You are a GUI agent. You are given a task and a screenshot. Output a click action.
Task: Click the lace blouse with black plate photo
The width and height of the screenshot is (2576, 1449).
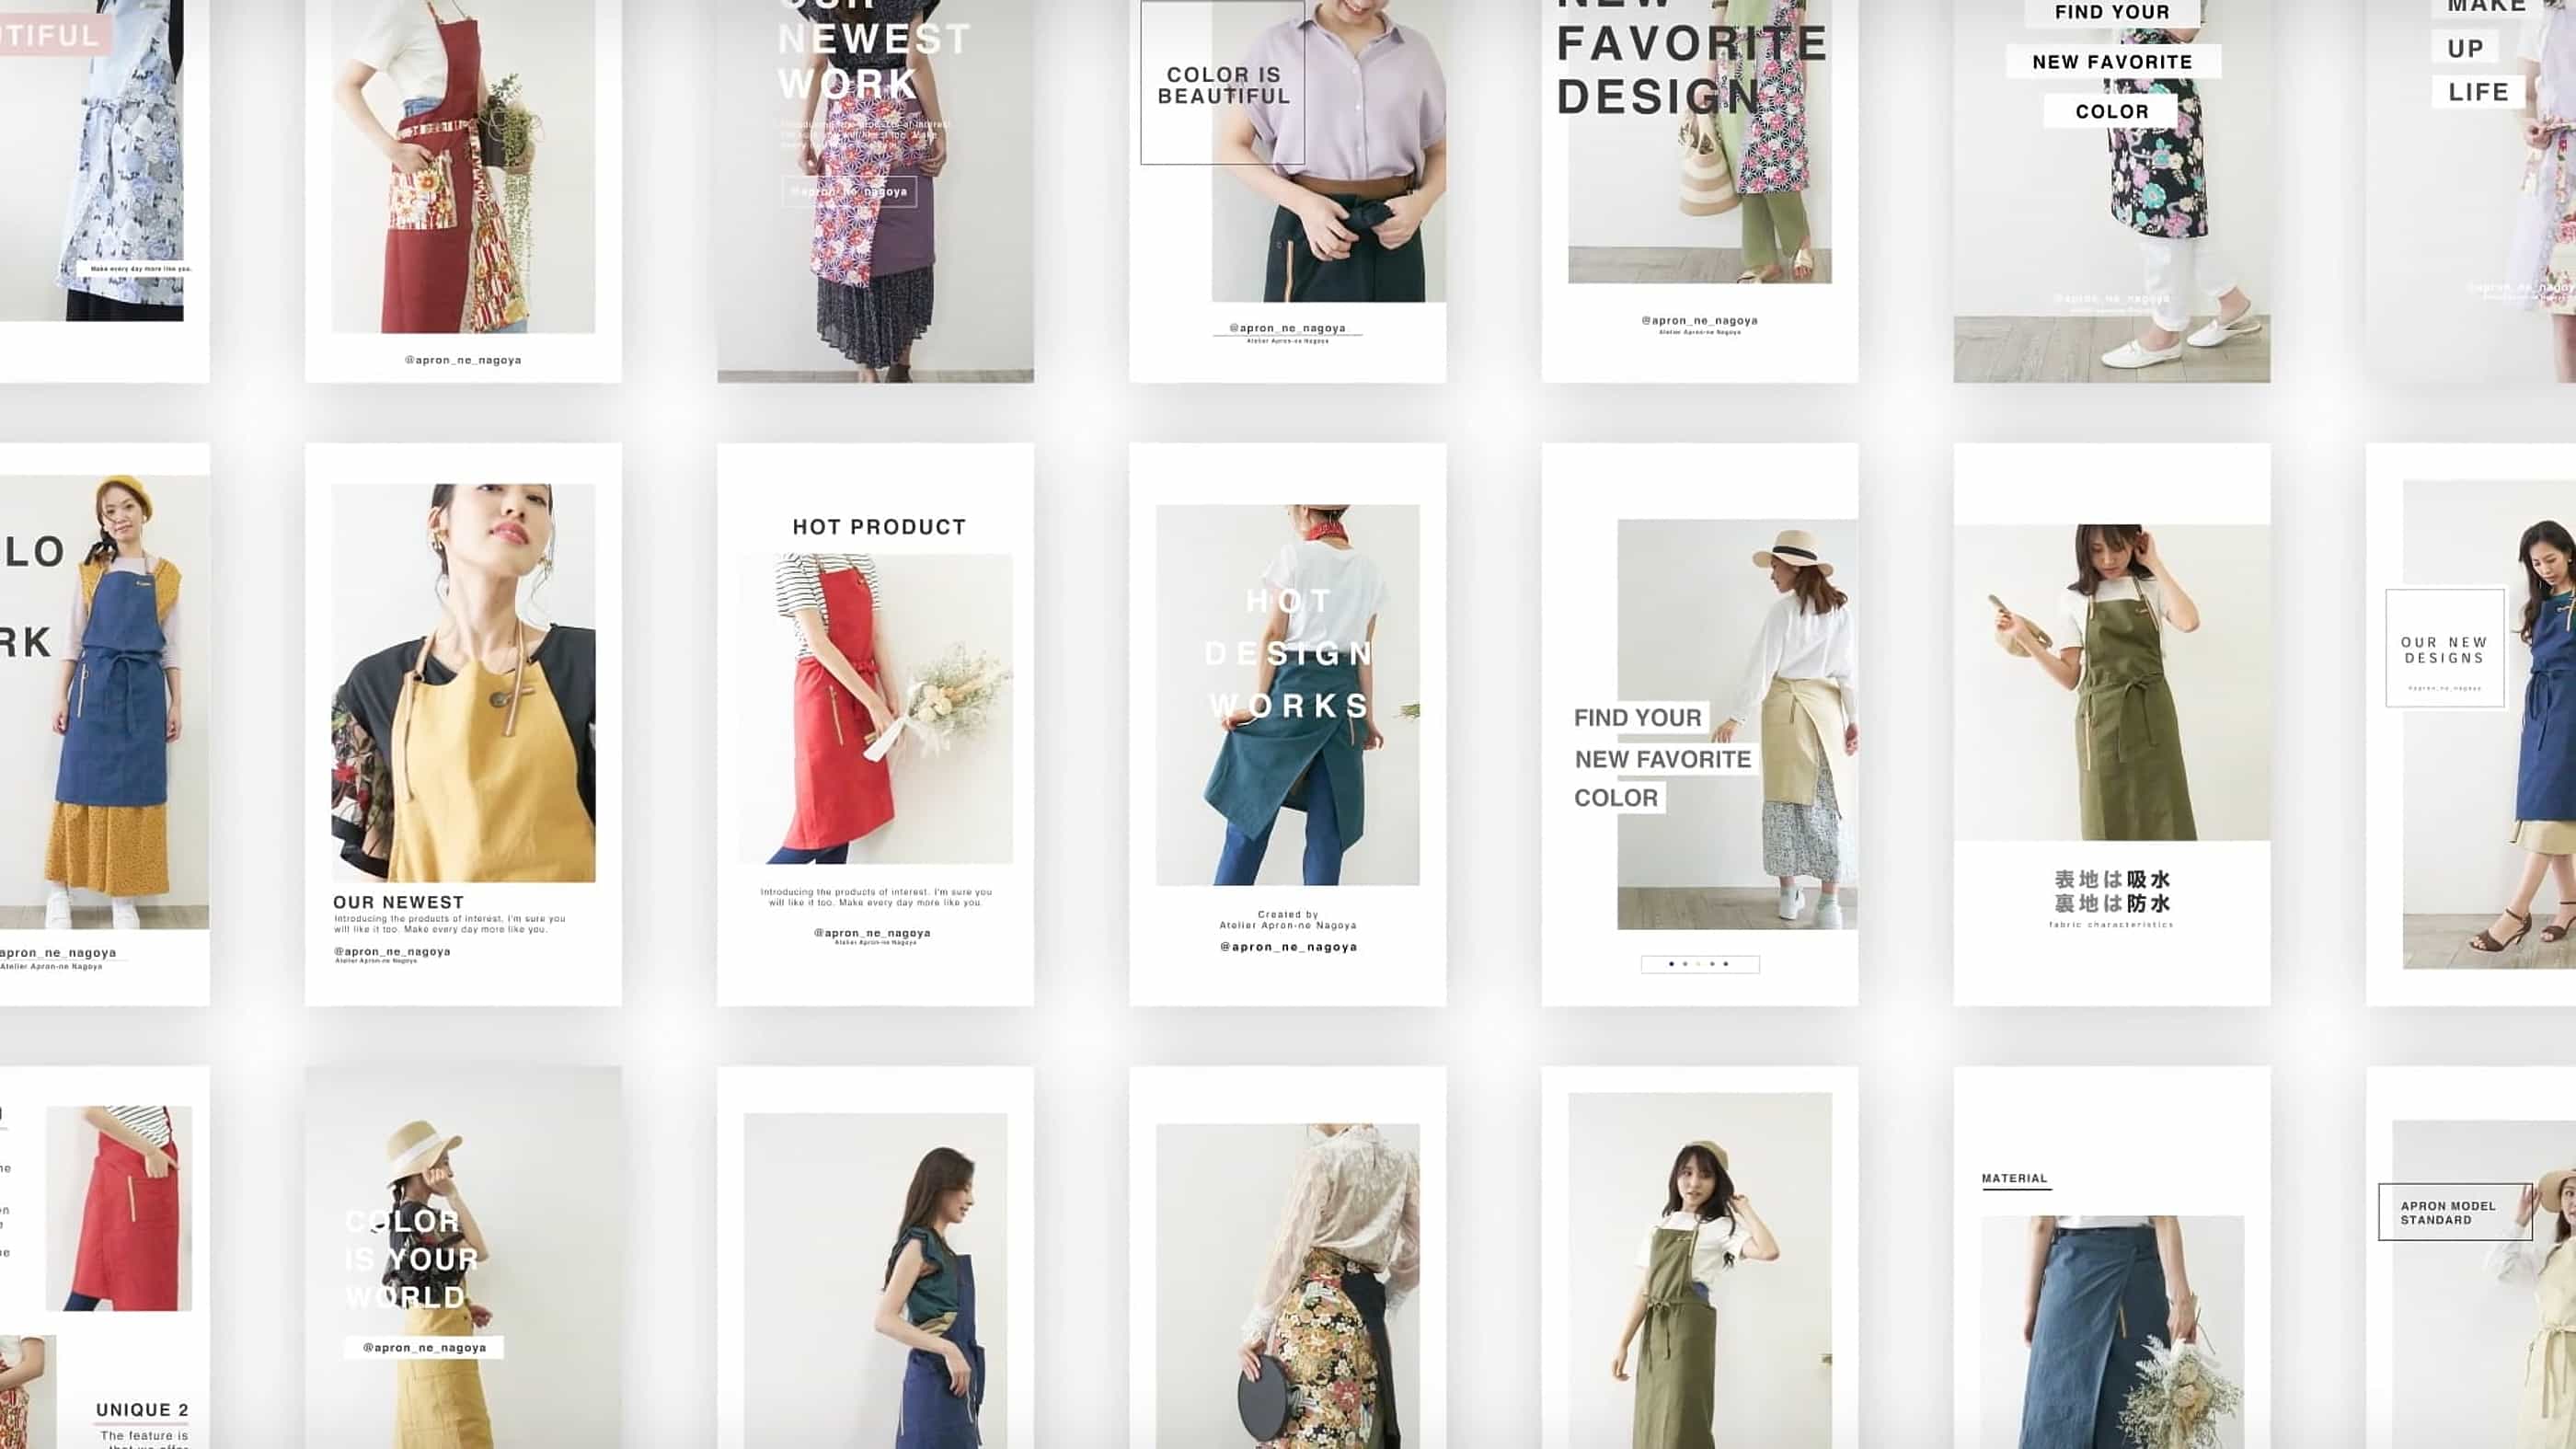[1287, 1285]
